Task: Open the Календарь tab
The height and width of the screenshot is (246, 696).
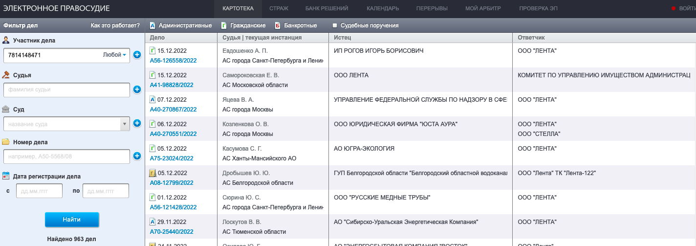Action: point(383,8)
